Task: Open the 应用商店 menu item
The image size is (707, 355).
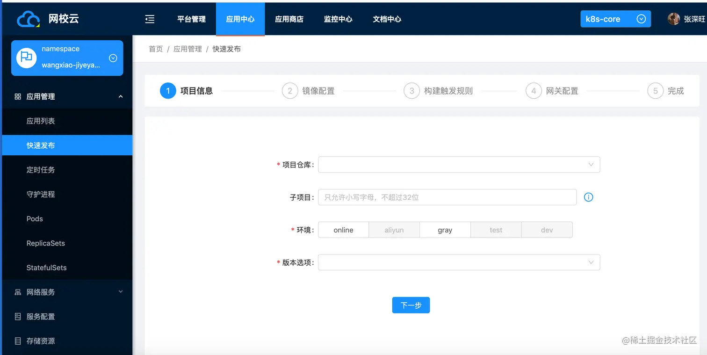Action: click(x=289, y=19)
